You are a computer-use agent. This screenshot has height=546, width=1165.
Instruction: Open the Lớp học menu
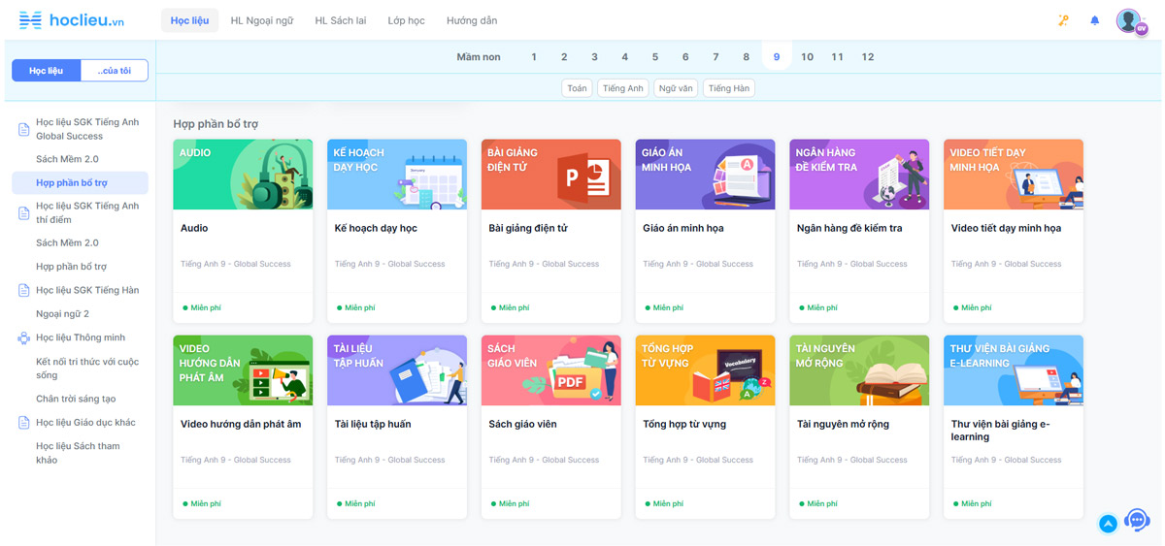pos(407,20)
